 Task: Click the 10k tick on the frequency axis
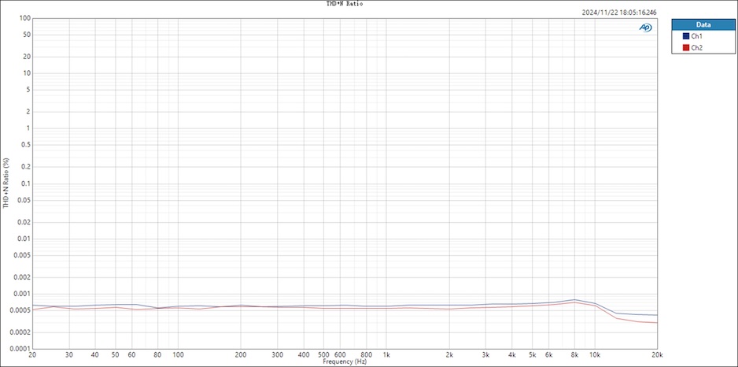click(595, 355)
